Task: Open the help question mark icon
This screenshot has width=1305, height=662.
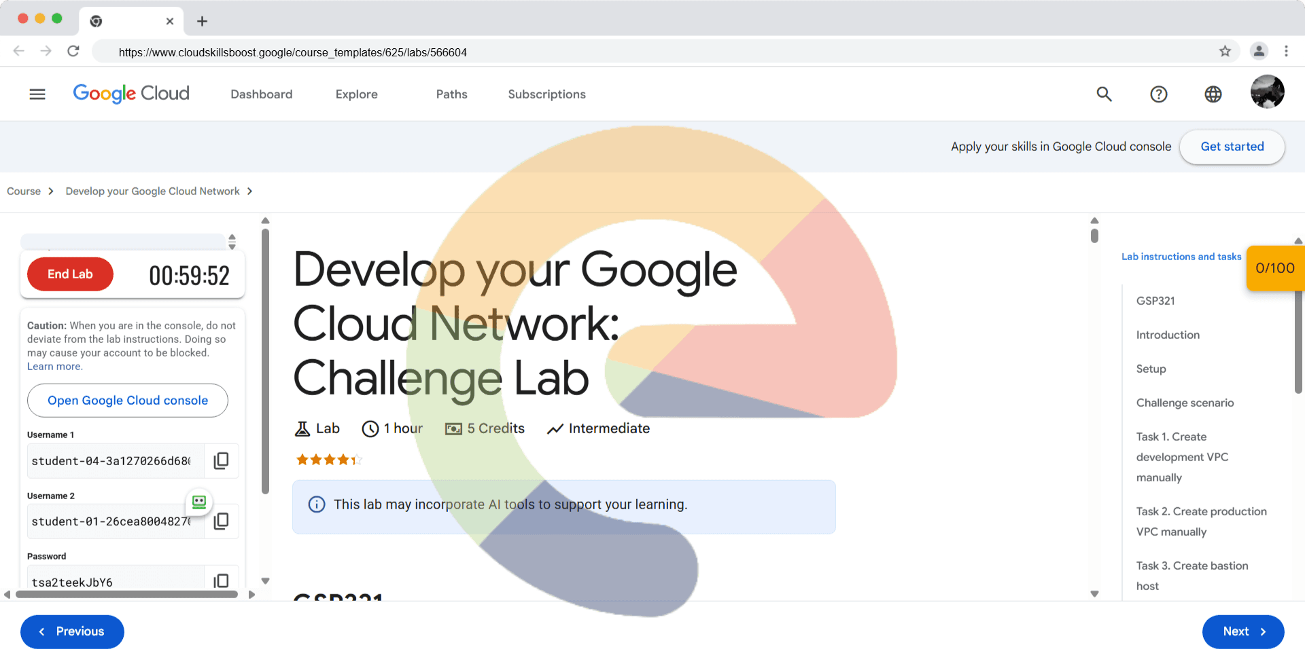Action: click(1158, 94)
